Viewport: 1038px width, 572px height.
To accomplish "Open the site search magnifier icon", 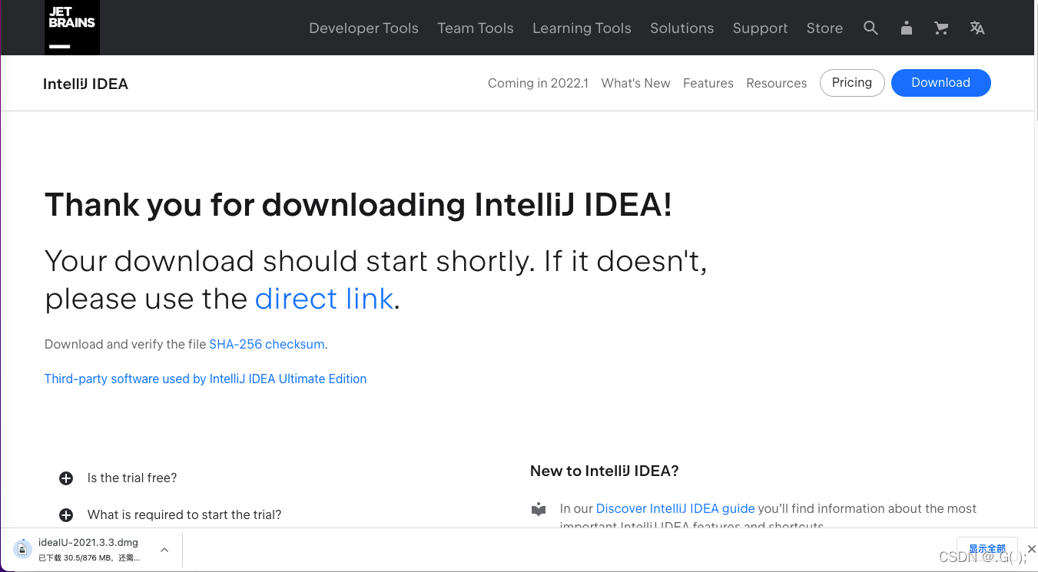I will (x=871, y=28).
